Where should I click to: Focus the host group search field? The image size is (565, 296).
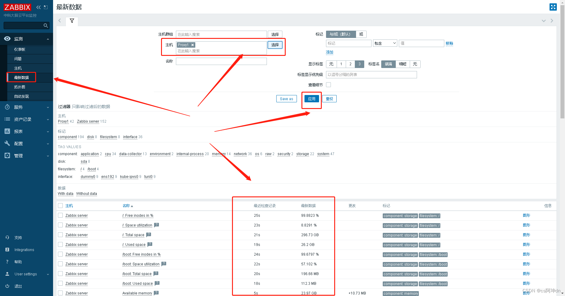pos(221,34)
